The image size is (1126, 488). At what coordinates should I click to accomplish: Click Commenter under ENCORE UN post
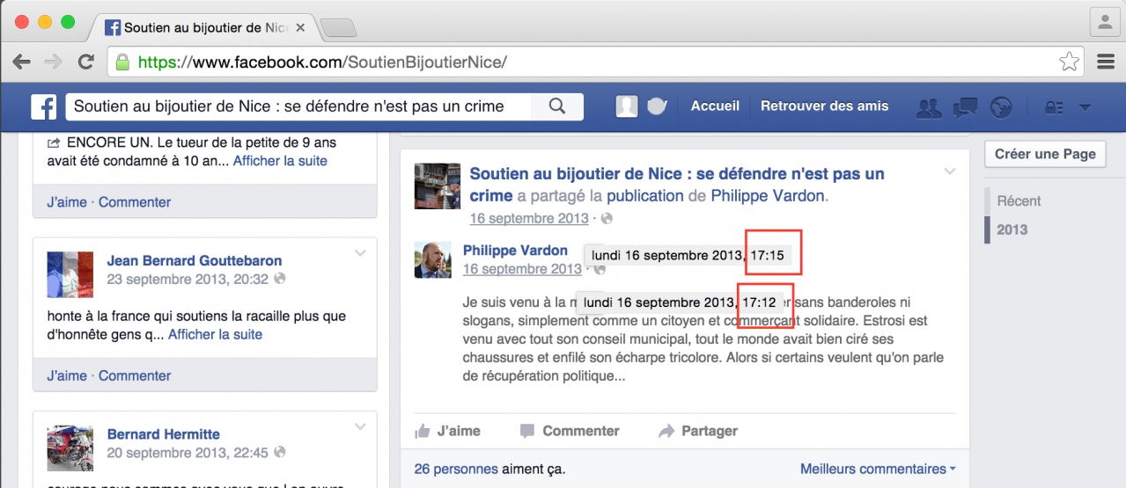pyautogui.click(x=135, y=201)
